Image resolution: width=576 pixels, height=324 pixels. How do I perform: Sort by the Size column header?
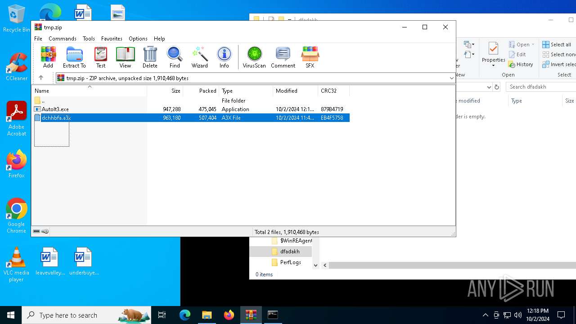[x=165, y=90]
